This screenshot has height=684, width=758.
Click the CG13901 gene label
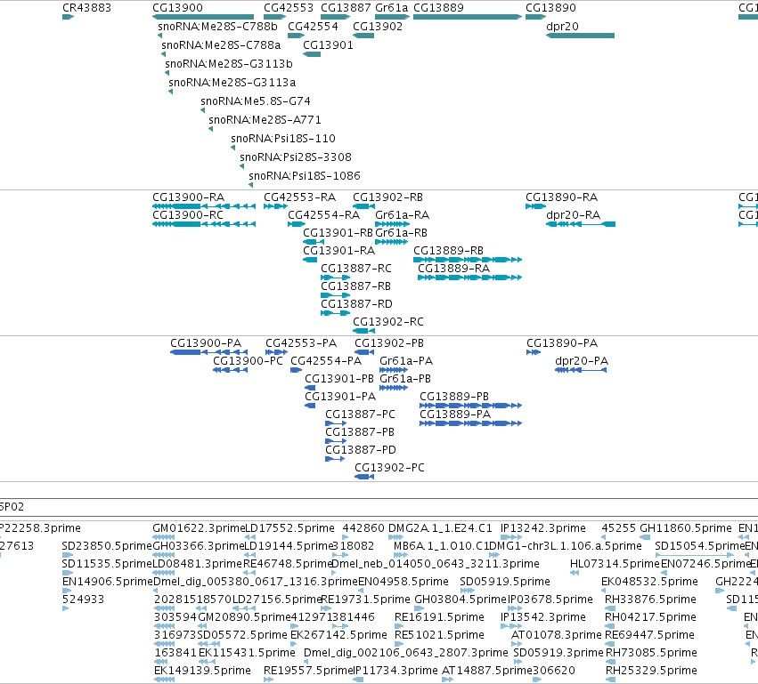[328, 44]
